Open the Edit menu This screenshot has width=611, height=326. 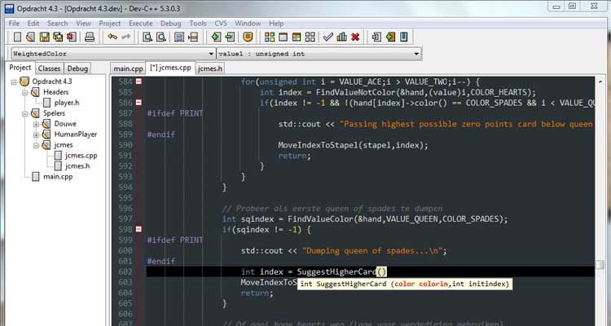33,24
